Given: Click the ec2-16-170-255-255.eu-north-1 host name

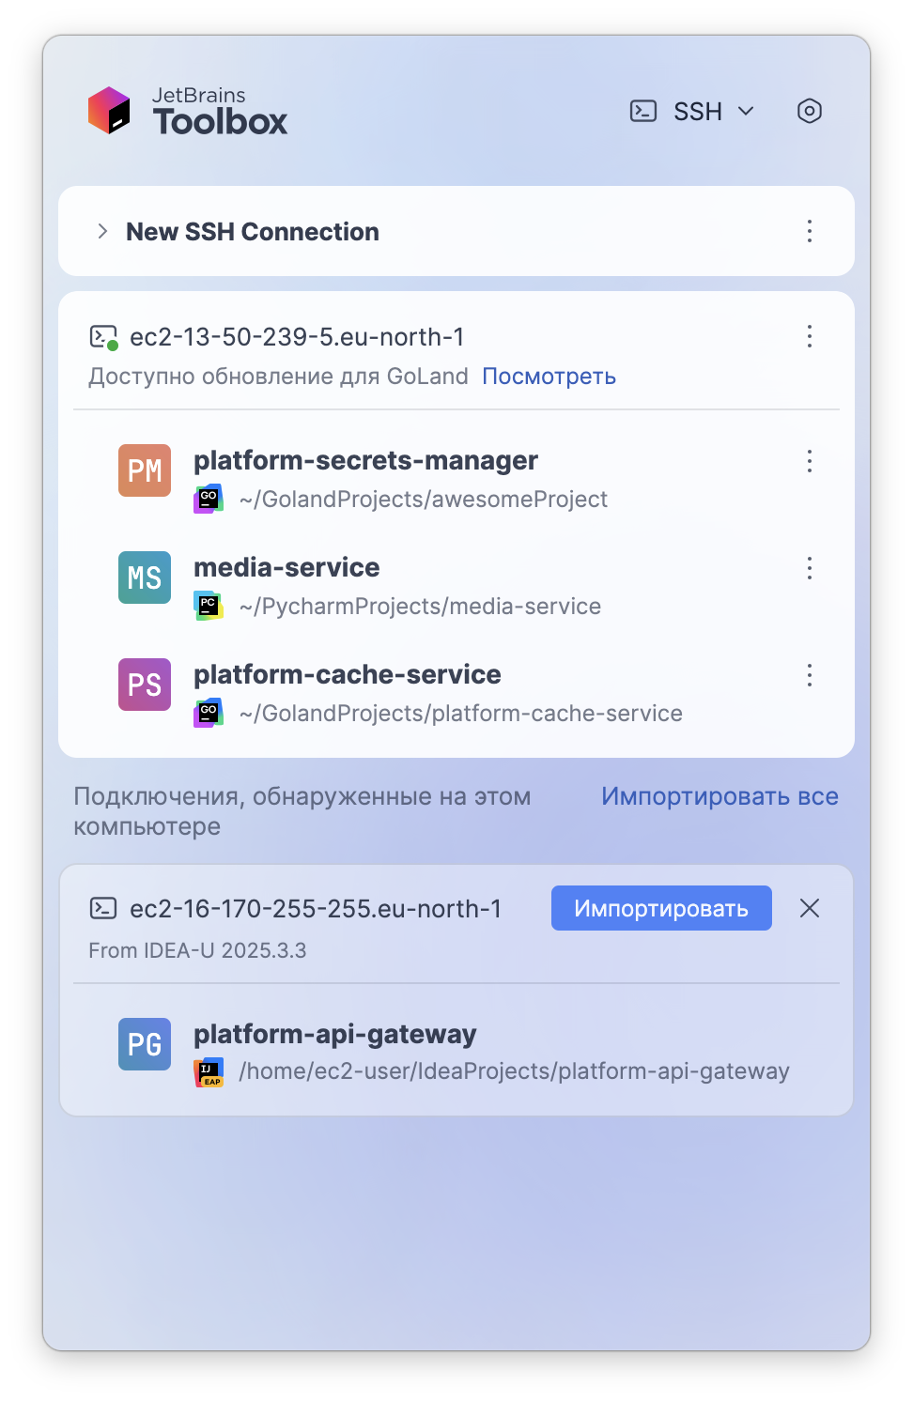Looking at the screenshot, I should click(x=316, y=909).
